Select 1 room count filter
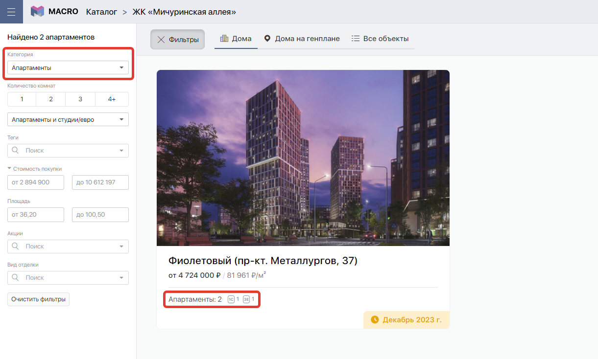The width and height of the screenshot is (598, 359). click(22, 99)
